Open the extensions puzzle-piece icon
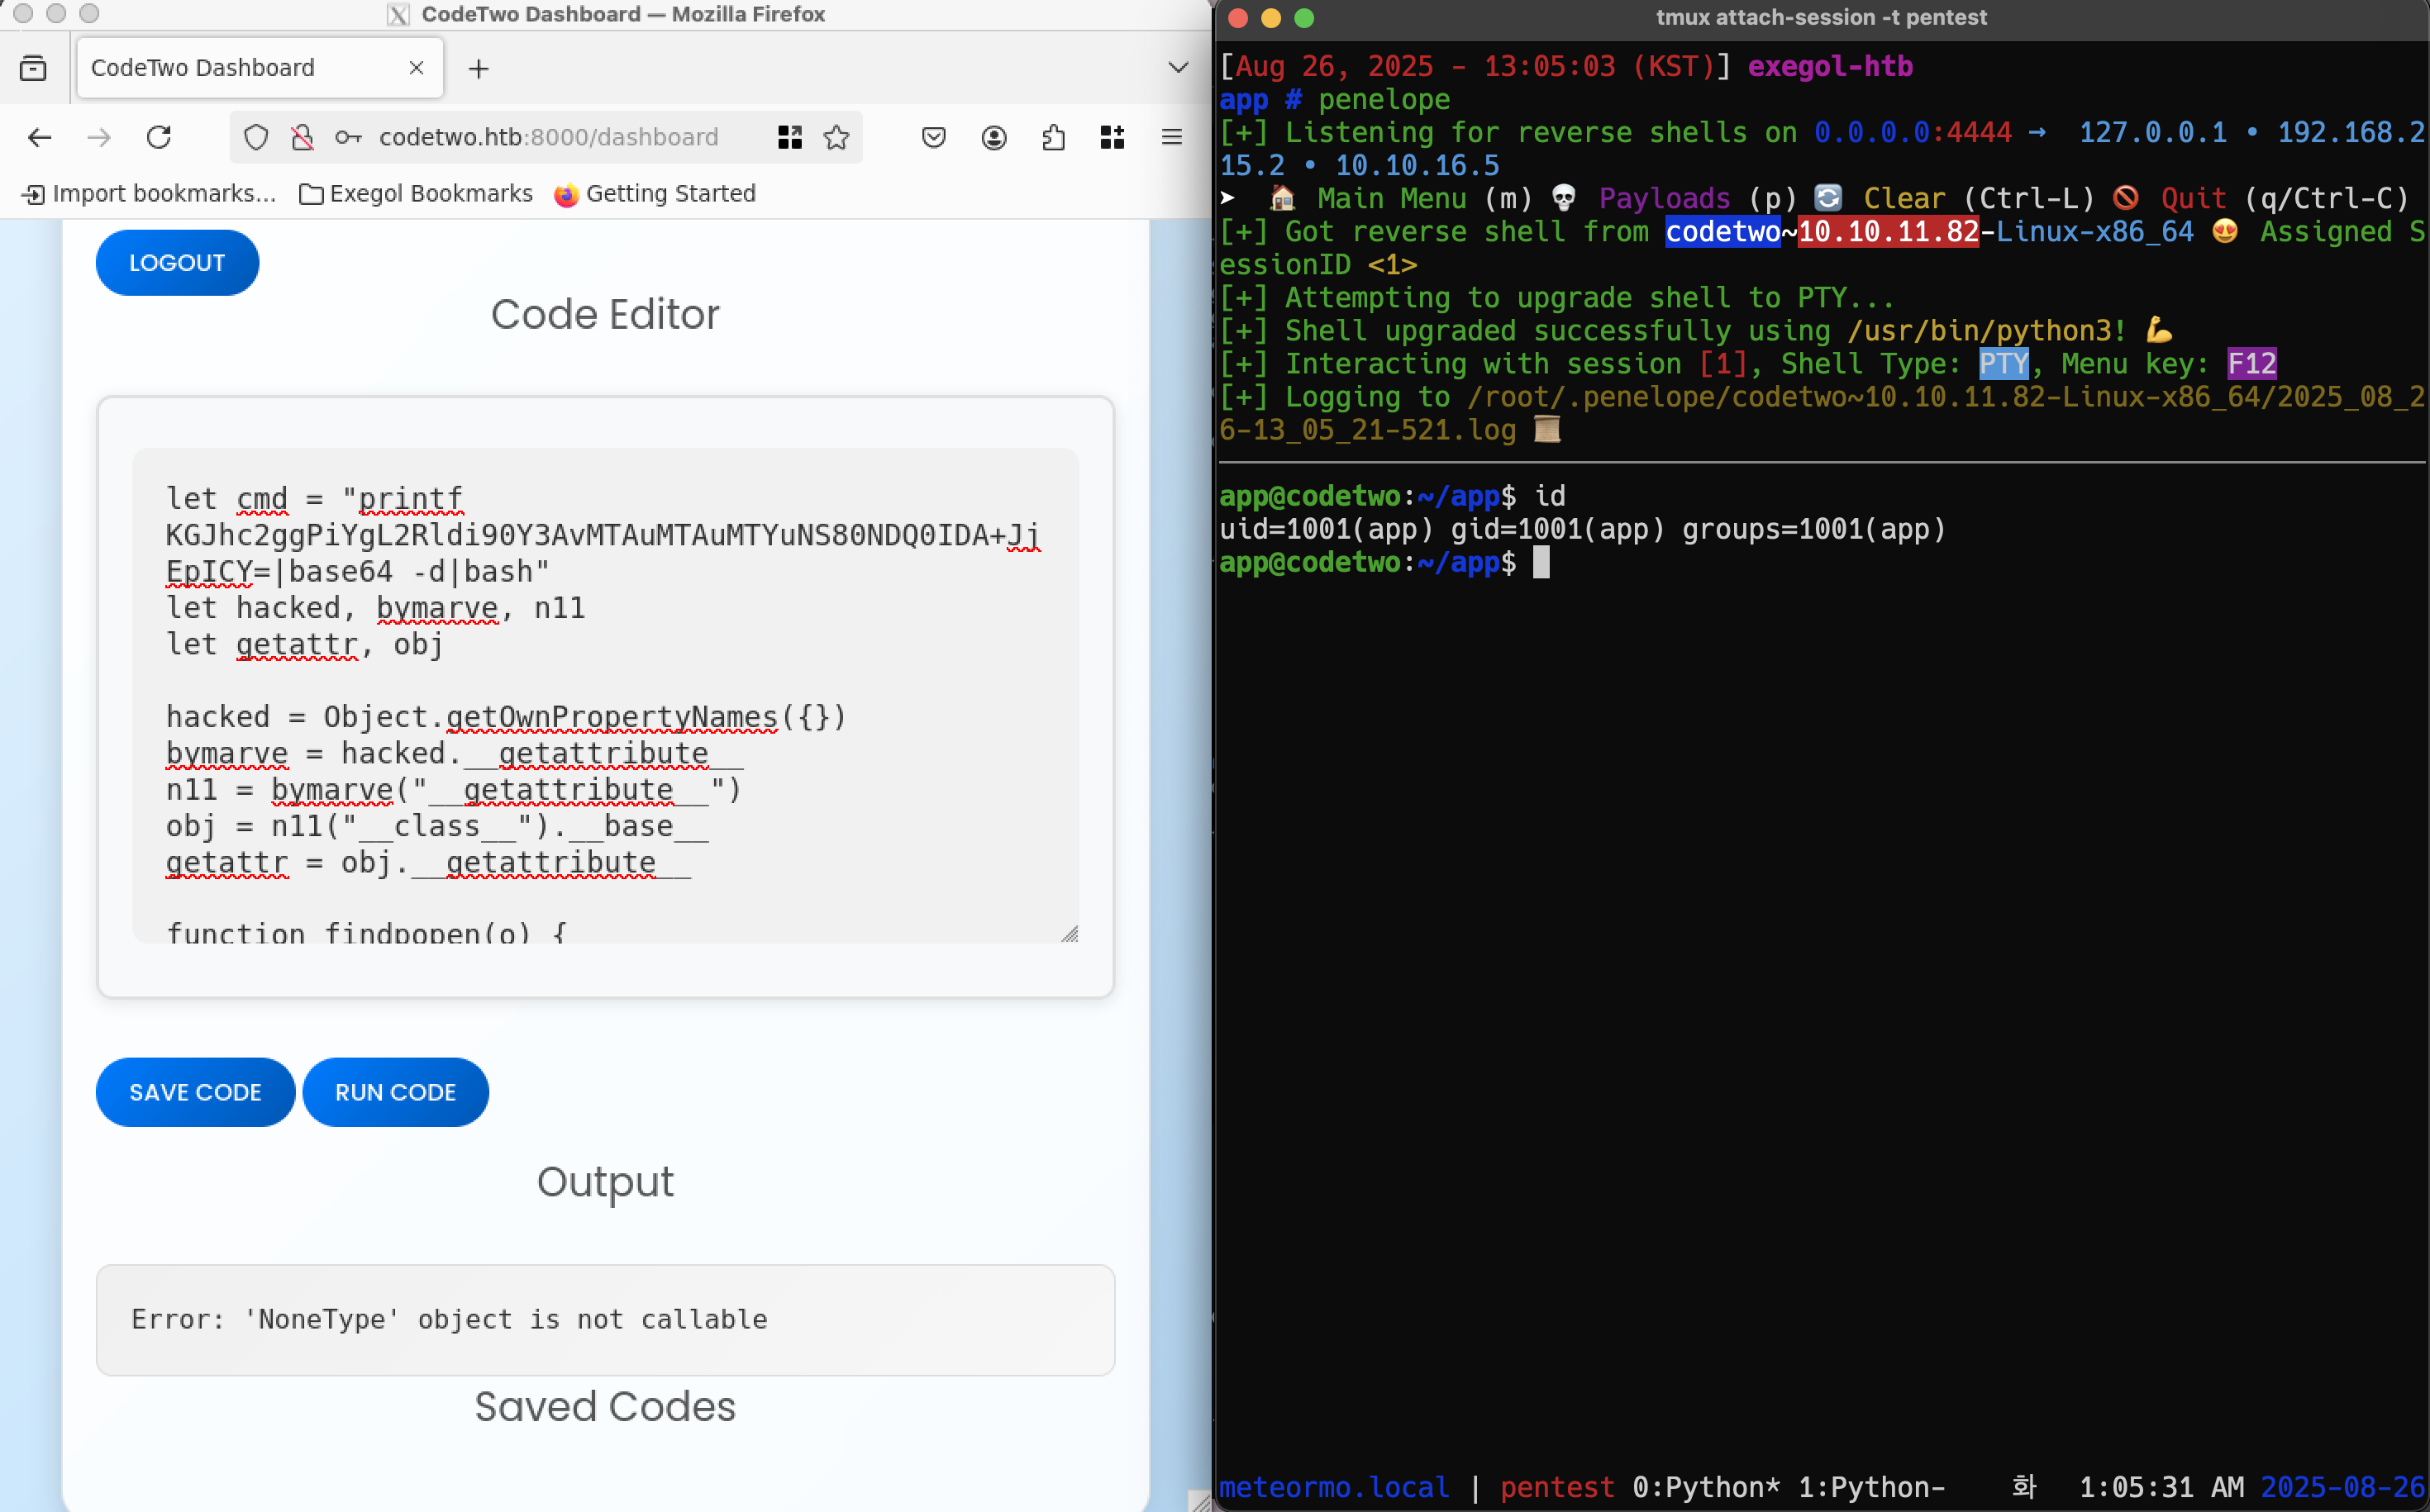This screenshot has width=2430, height=1512. [1054, 137]
